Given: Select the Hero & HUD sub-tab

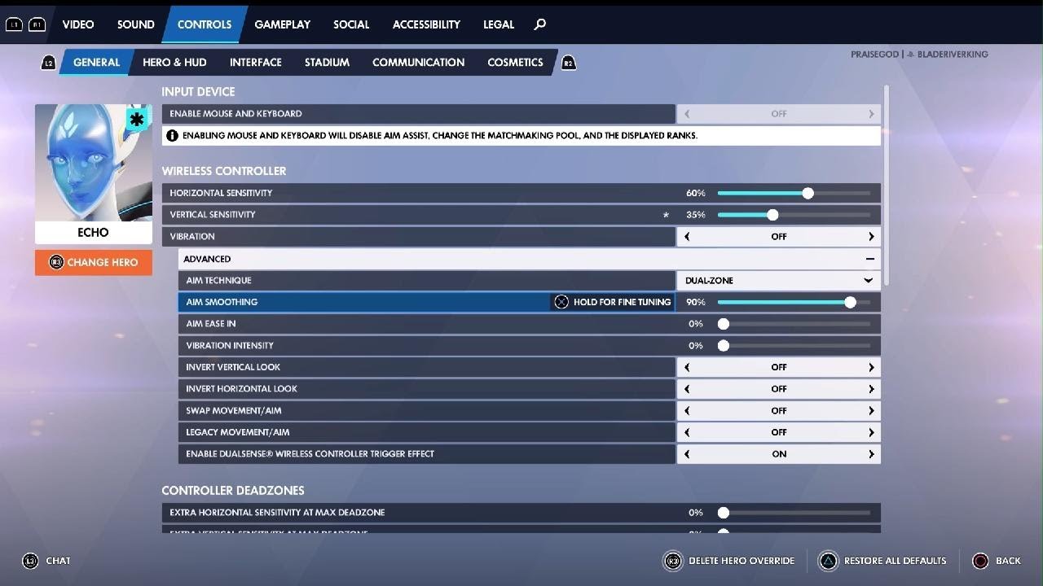Looking at the screenshot, I should (174, 63).
